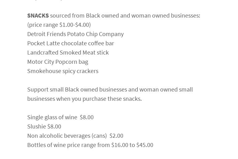This screenshot has height=159, width=238.
Task: Click the word Slushie
Action: 36,126
